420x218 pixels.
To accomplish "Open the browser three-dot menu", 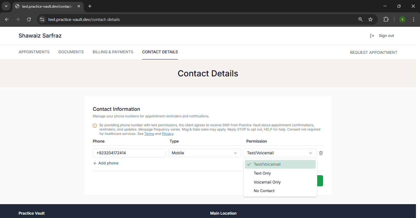I will [x=413, y=19].
